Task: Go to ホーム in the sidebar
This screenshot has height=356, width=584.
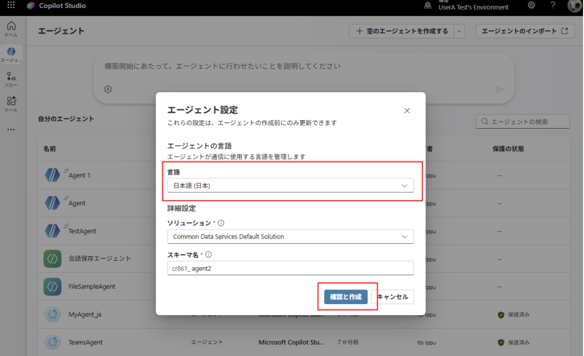Action: coord(11,29)
